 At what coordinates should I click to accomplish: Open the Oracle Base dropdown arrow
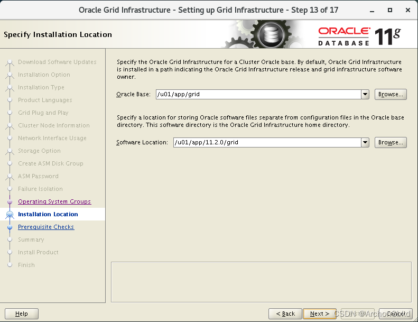point(365,95)
